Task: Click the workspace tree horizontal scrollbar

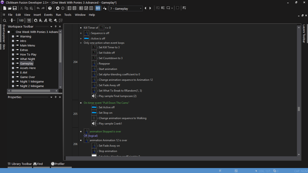Action: pyautogui.click(x=31, y=91)
